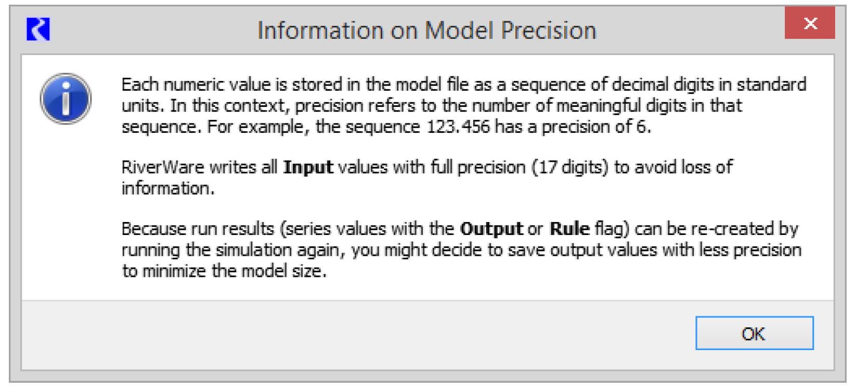Click the "Because run results" sentence start
The width and height of the screenshot is (857, 389).
point(198,229)
